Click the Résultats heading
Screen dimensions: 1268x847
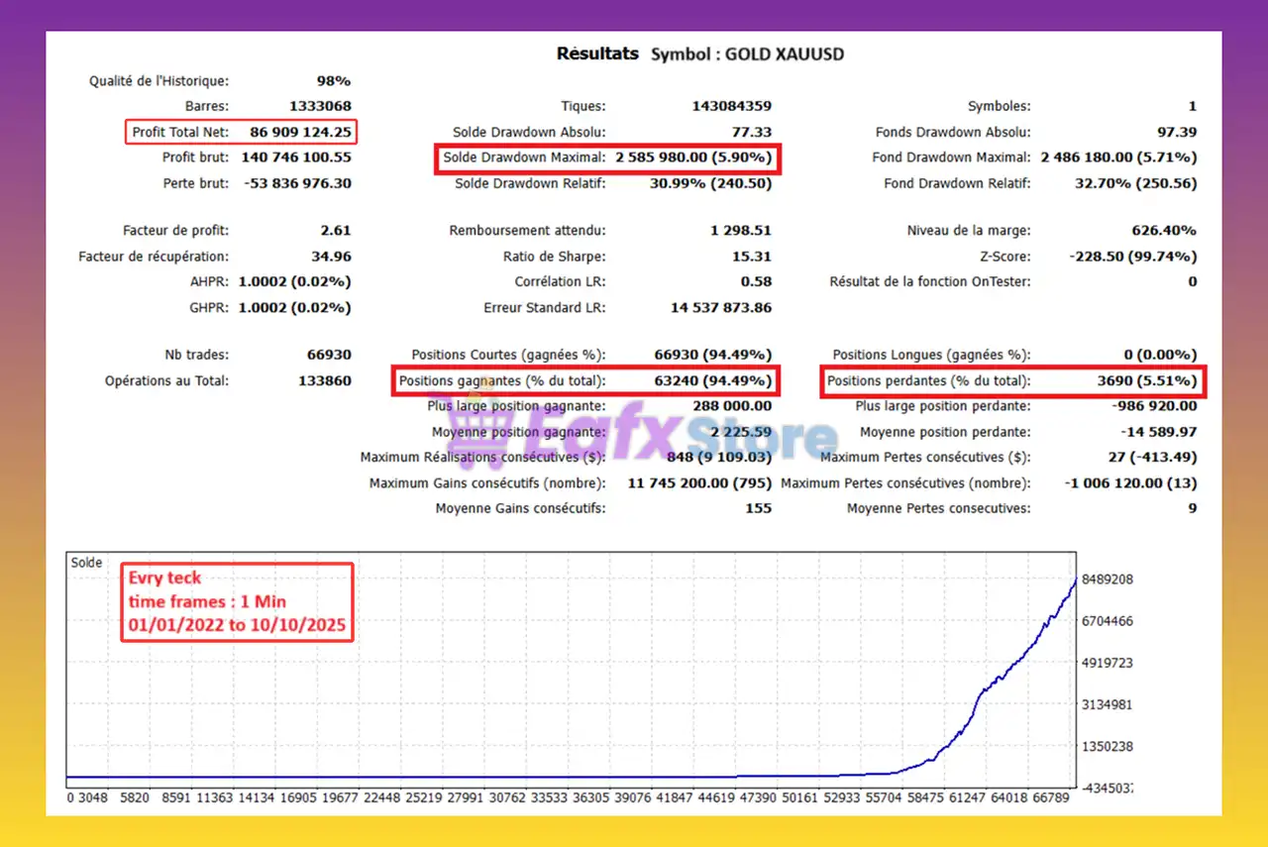click(x=597, y=53)
